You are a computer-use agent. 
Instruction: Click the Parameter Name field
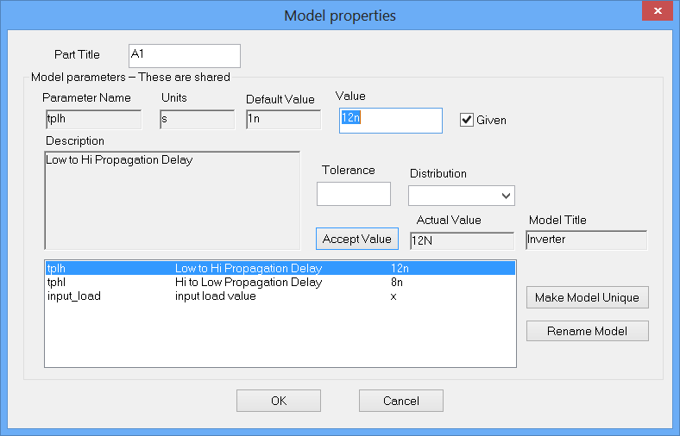92,120
